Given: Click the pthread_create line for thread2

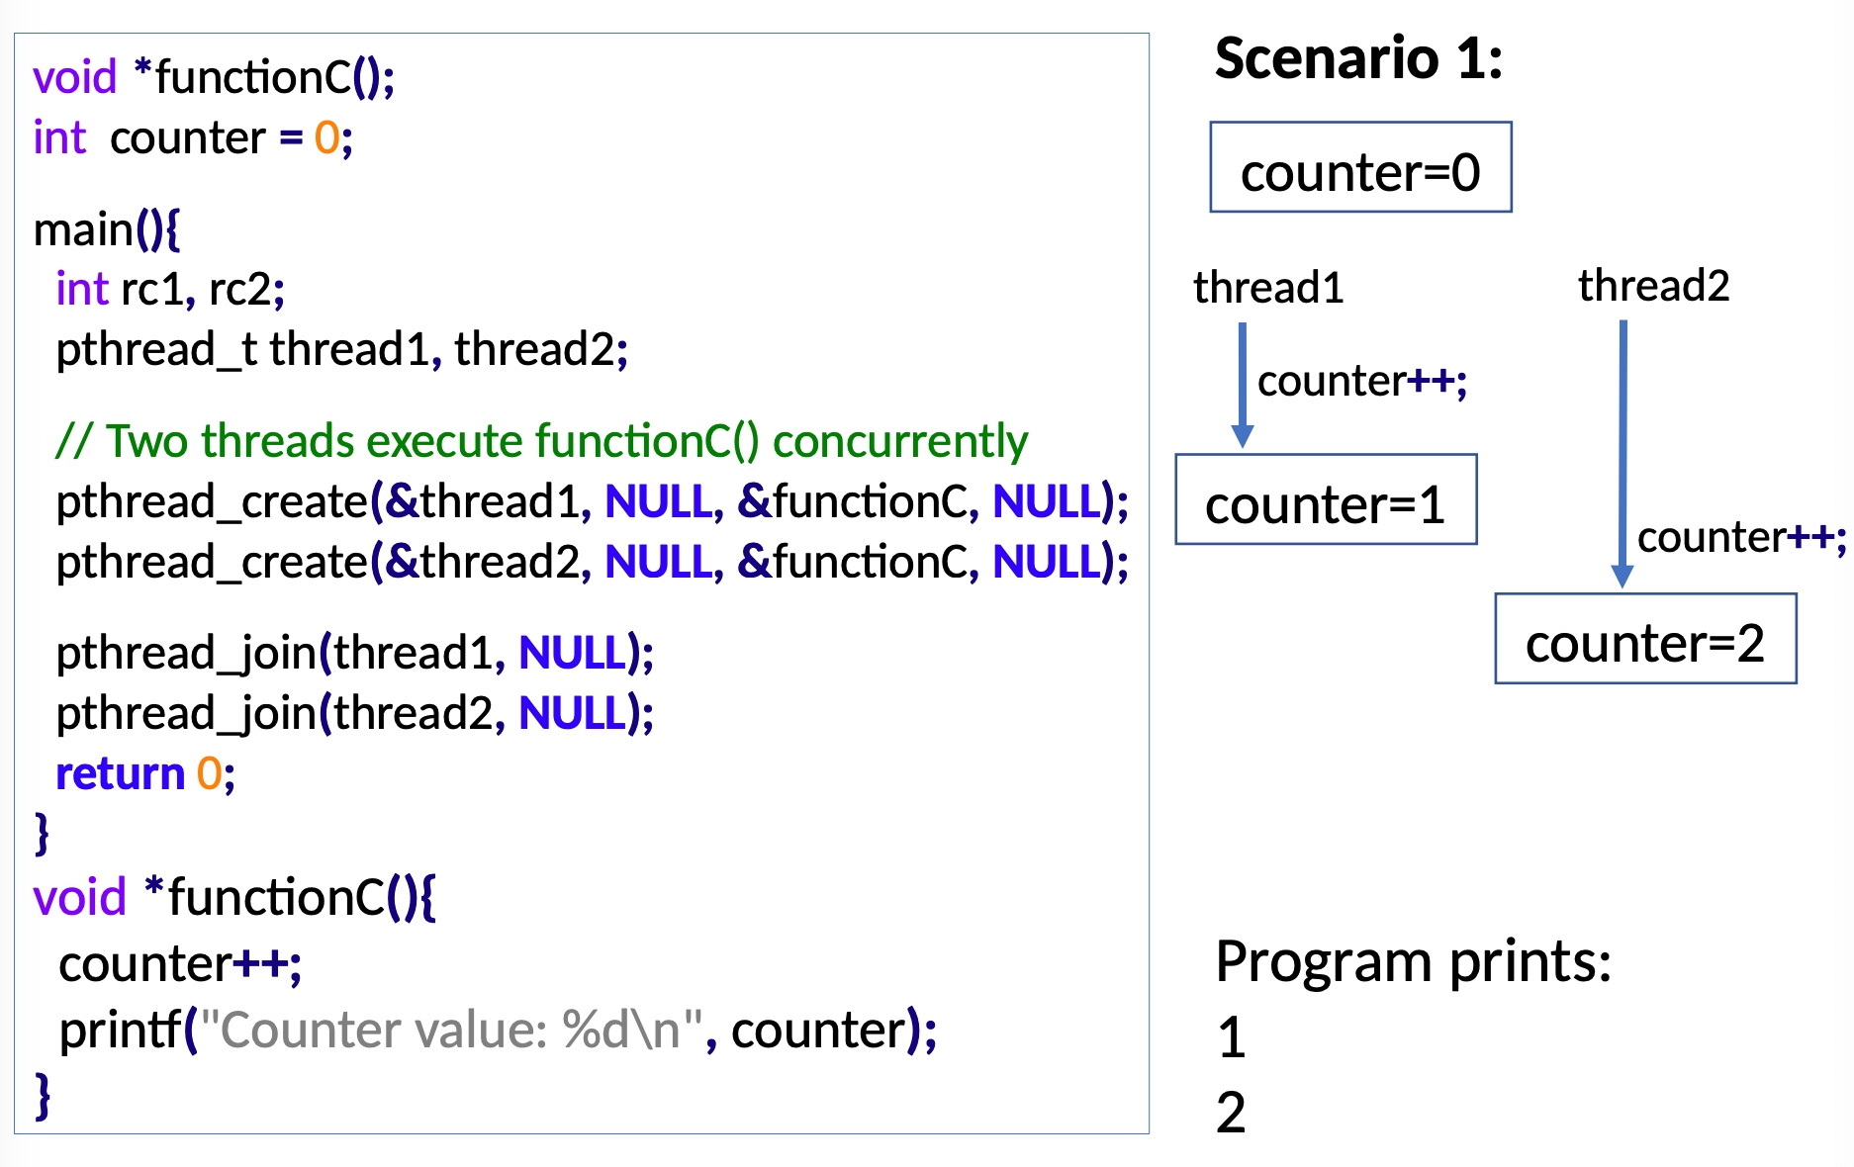Looking at the screenshot, I should pos(592,562).
